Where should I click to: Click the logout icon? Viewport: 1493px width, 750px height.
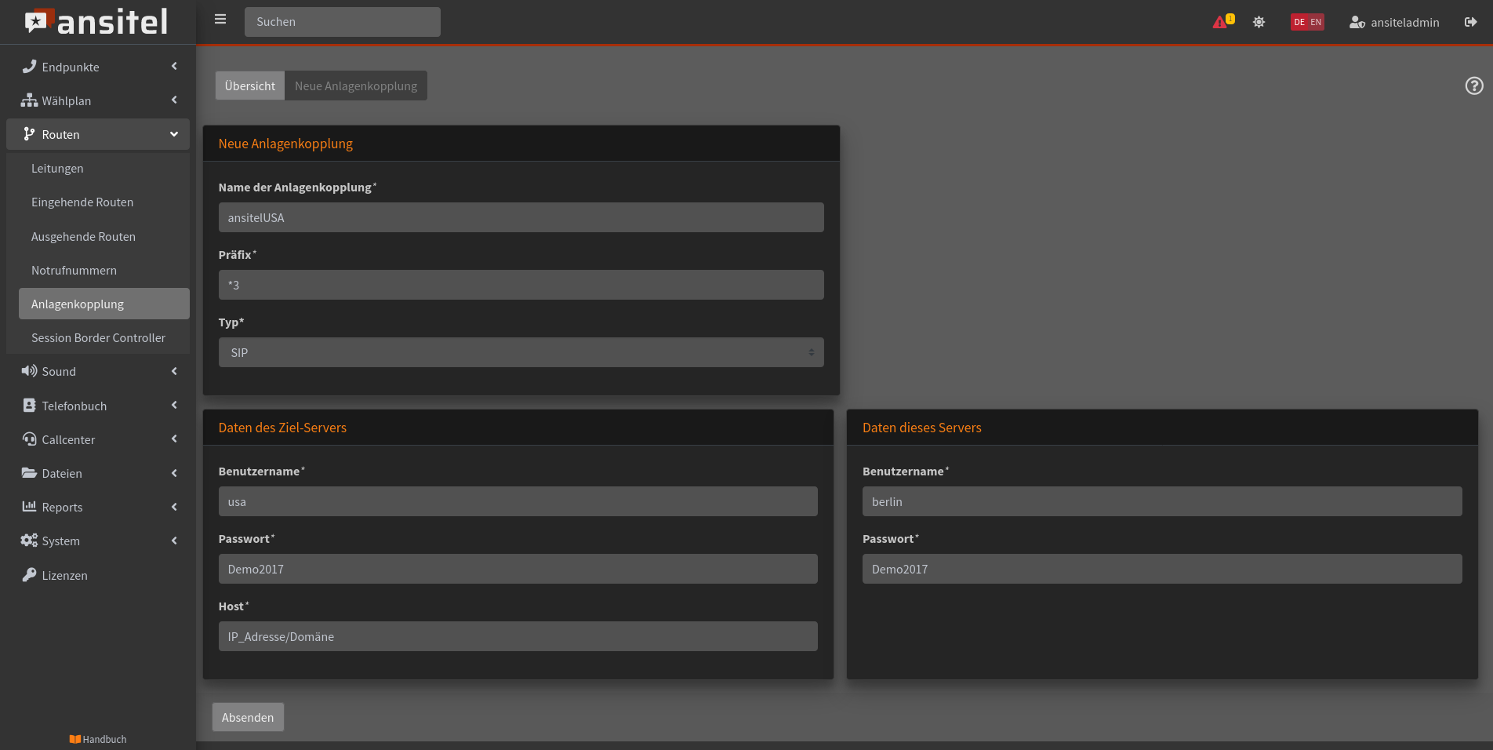pyautogui.click(x=1470, y=22)
